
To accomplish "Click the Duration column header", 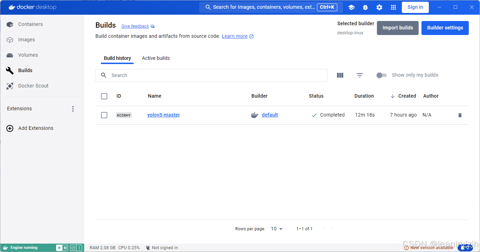I will click(364, 96).
